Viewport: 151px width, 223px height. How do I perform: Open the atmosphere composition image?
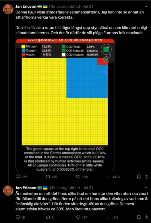click(x=65, y=105)
